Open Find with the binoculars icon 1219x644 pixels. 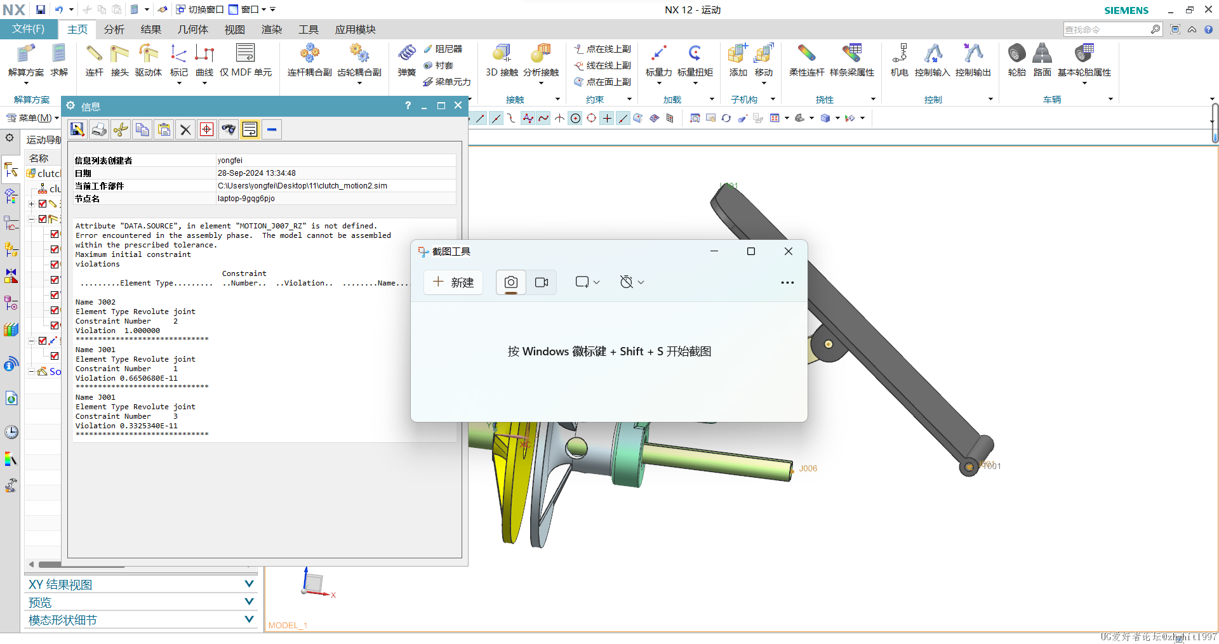229,129
